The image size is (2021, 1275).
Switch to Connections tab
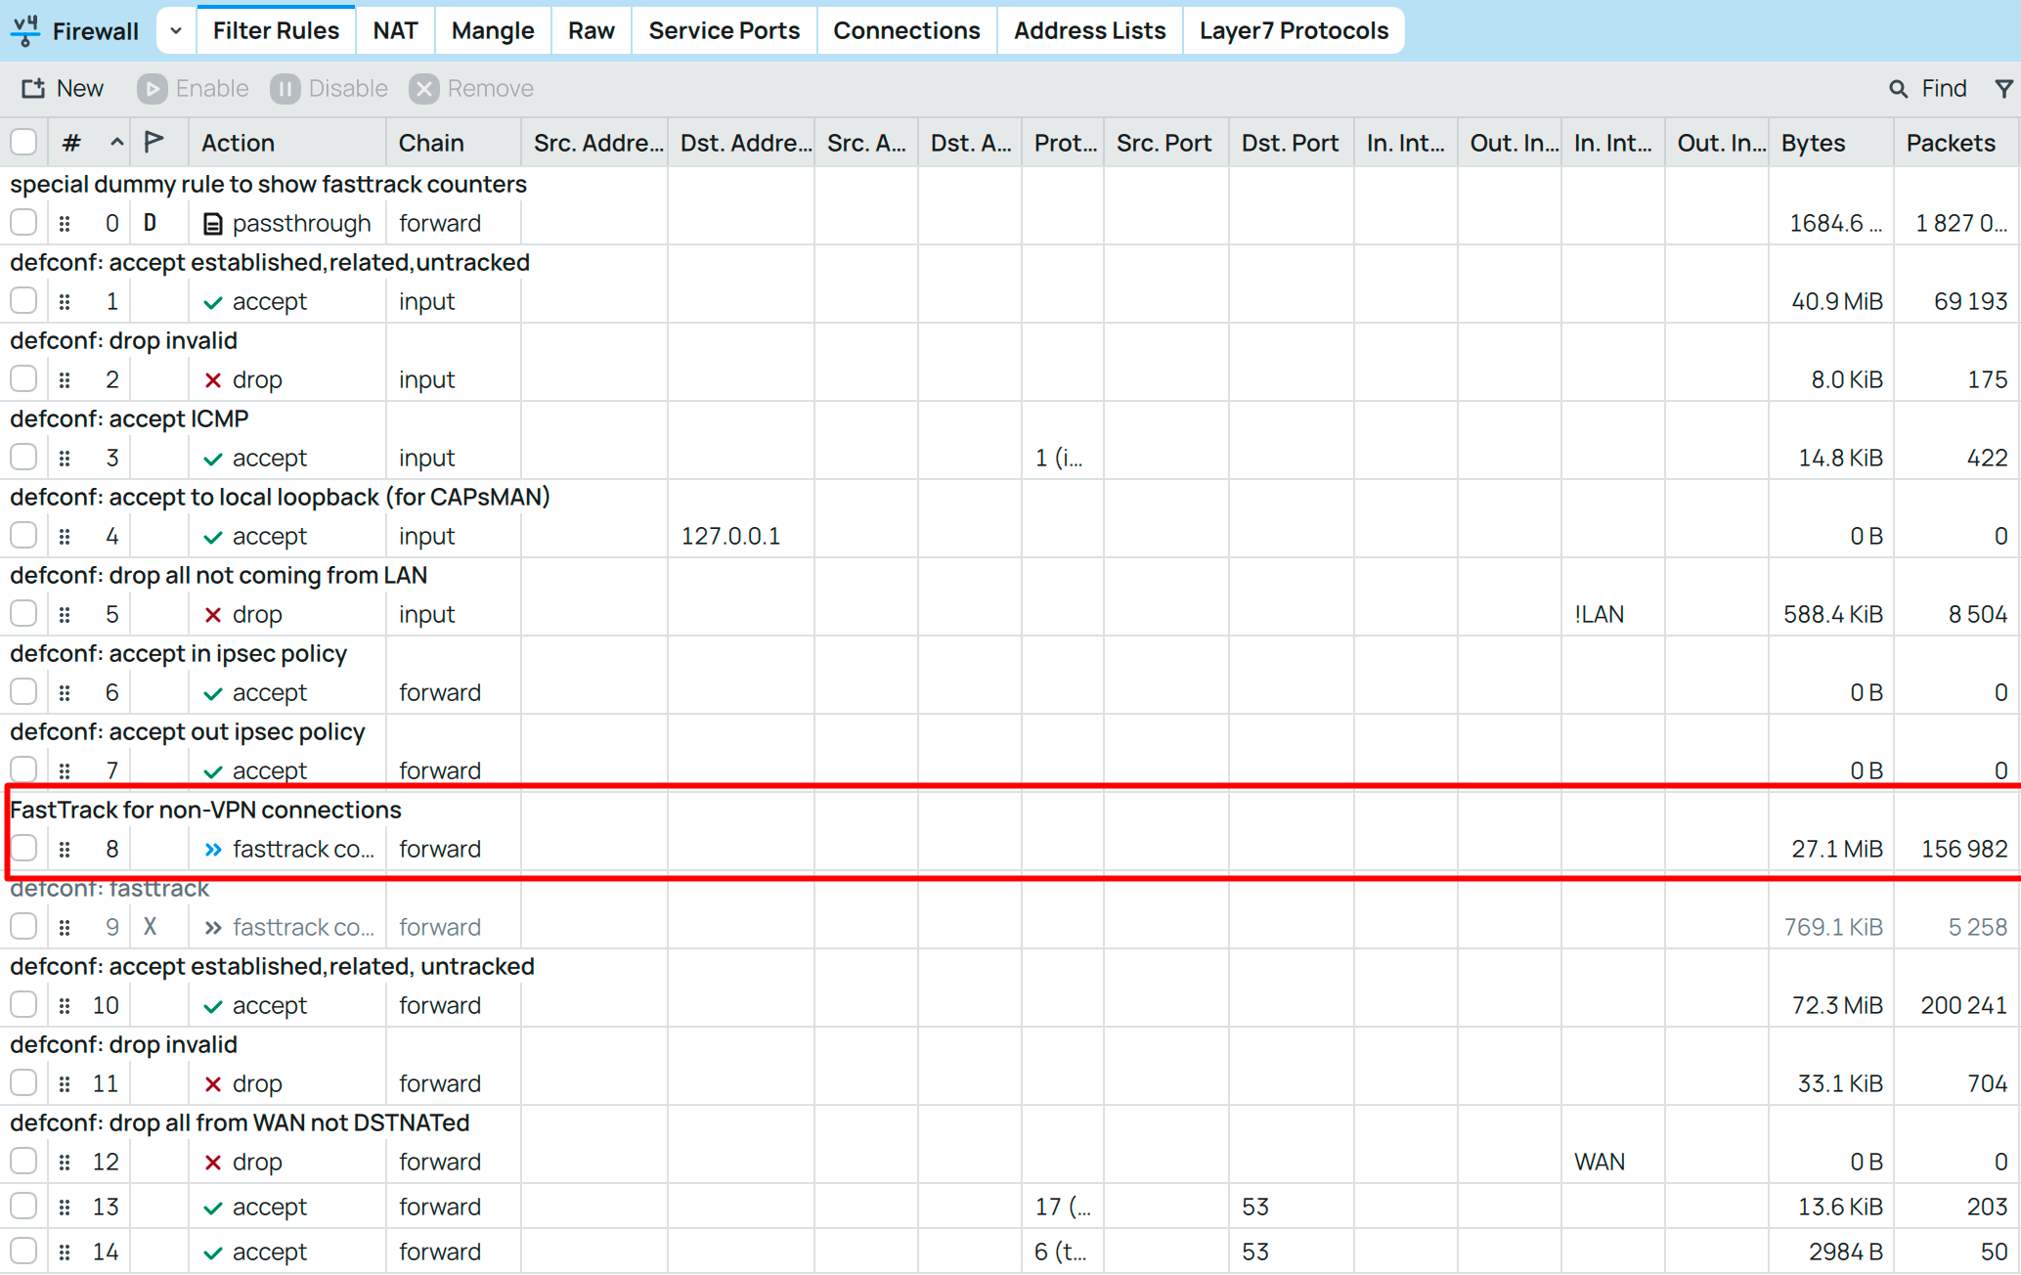pos(906,30)
